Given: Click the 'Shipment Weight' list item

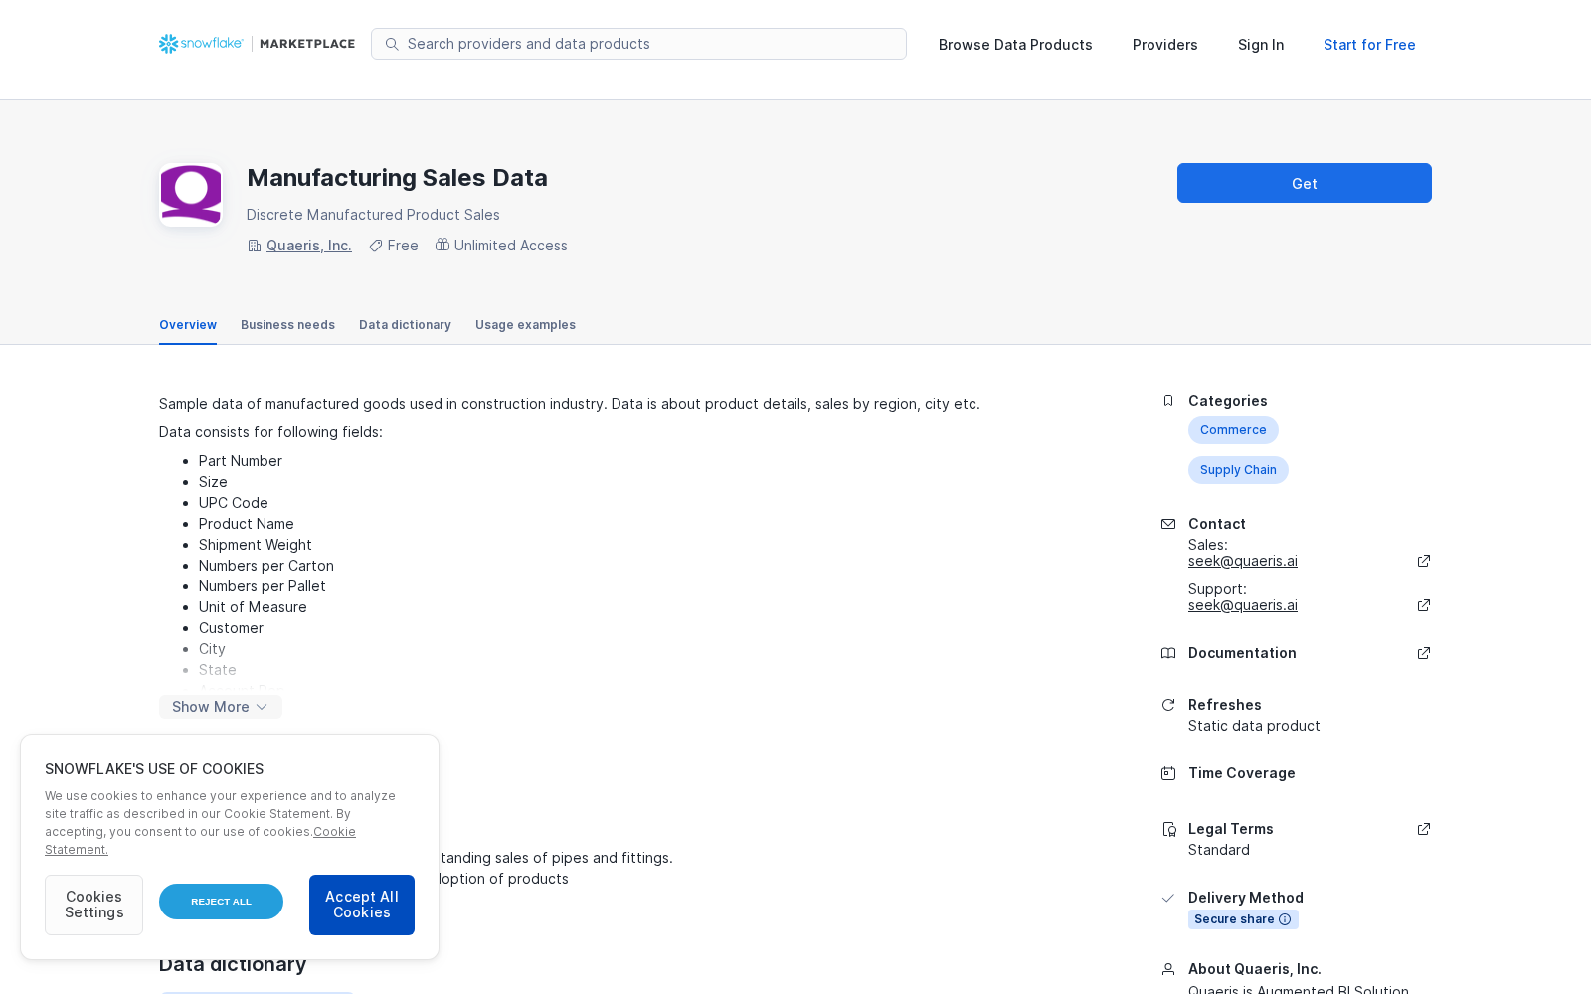Looking at the screenshot, I should pyautogui.click(x=256, y=545).
